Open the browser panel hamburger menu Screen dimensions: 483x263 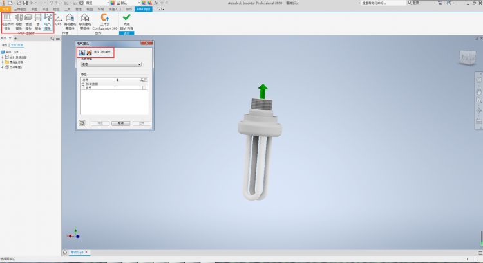pos(58,39)
